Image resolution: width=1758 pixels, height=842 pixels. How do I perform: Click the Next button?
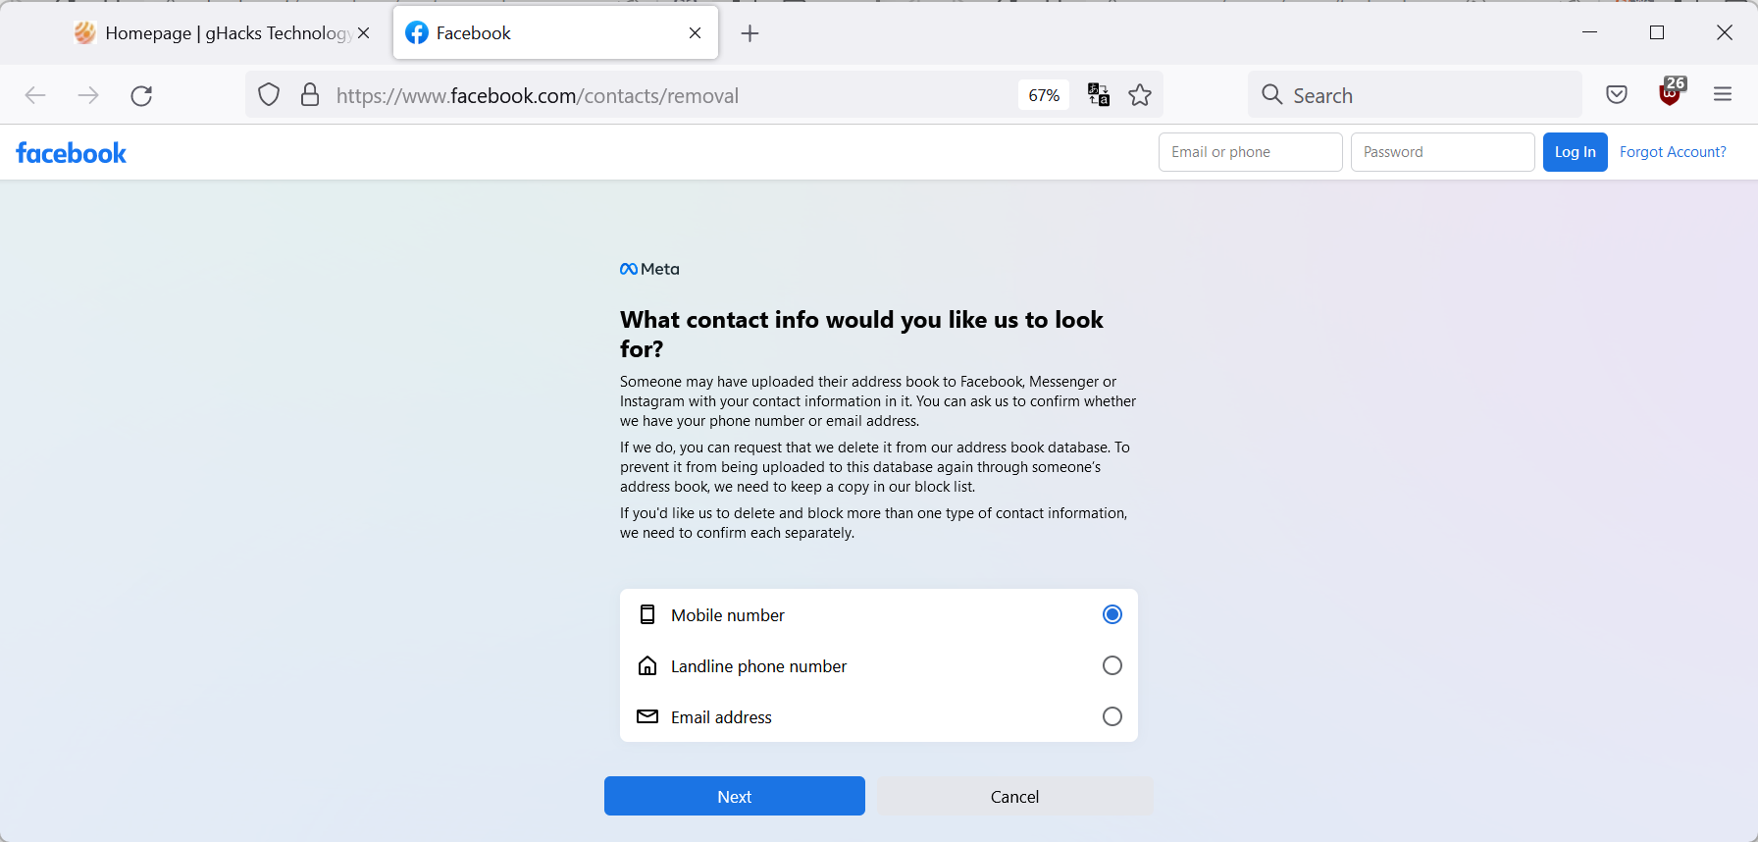click(x=735, y=796)
